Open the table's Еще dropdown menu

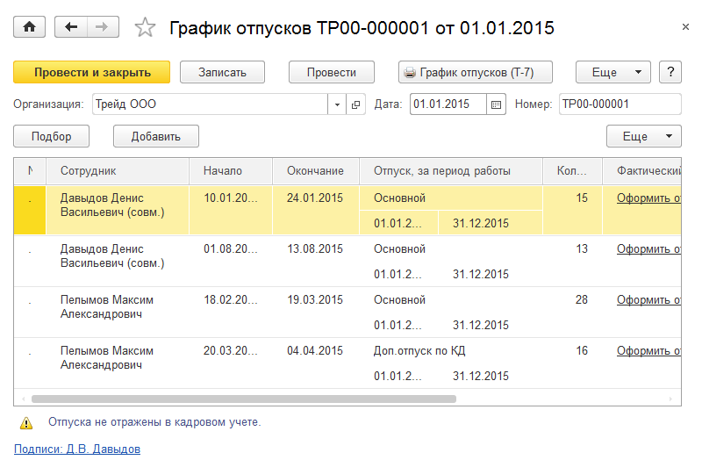click(x=643, y=136)
